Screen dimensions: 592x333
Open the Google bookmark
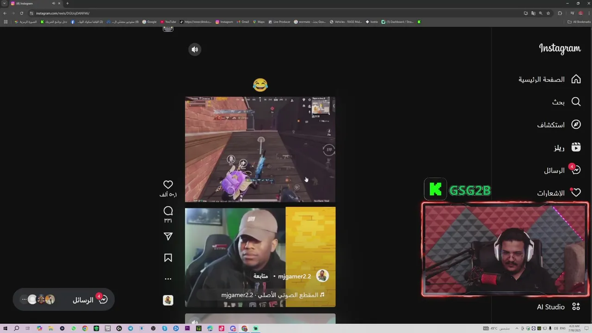click(x=149, y=22)
